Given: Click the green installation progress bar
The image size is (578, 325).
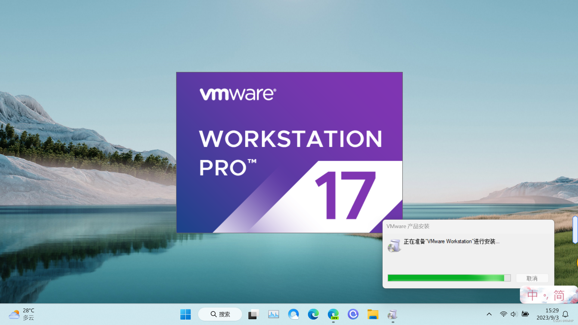Looking at the screenshot, I should click(449, 278).
